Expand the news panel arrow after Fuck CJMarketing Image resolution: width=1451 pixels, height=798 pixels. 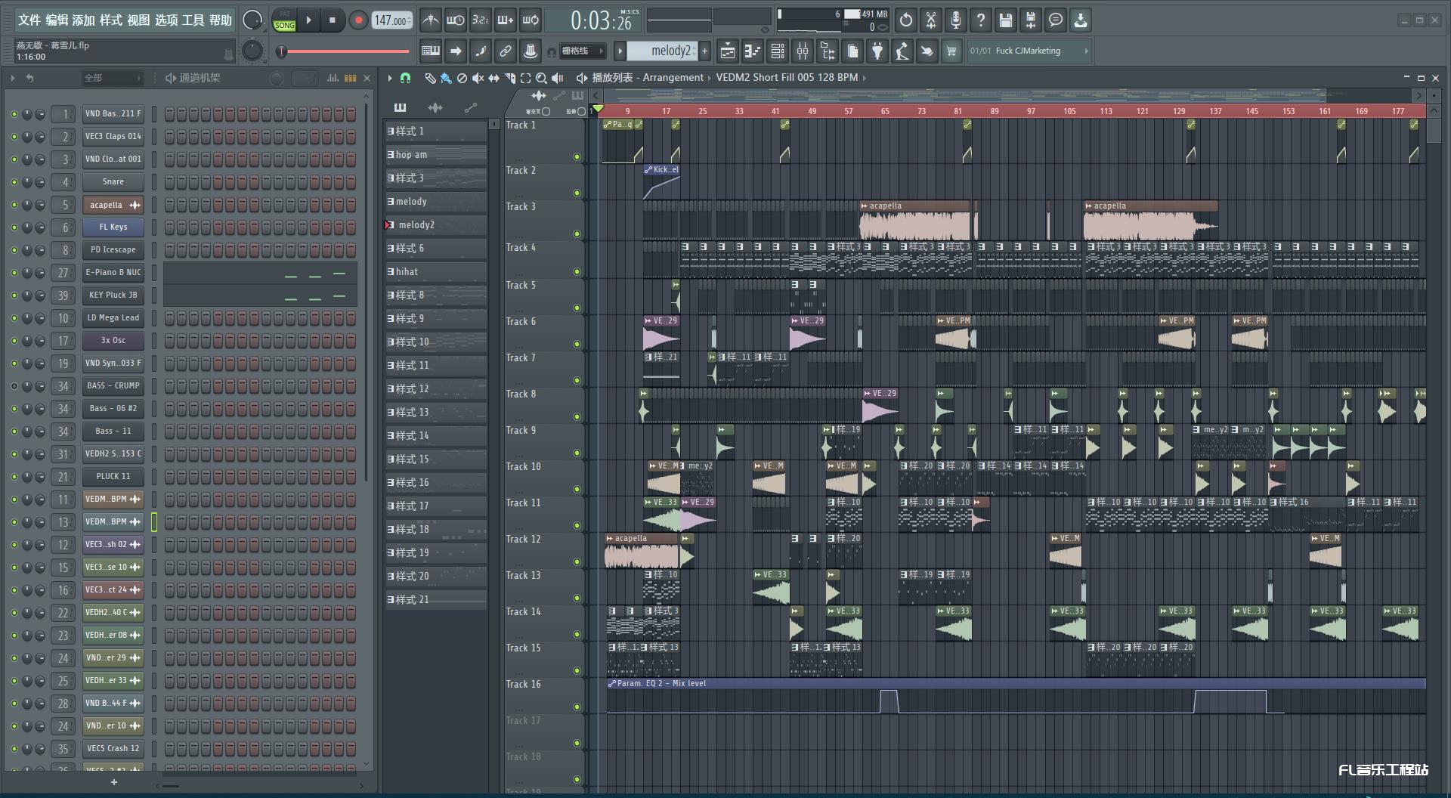[1087, 51]
